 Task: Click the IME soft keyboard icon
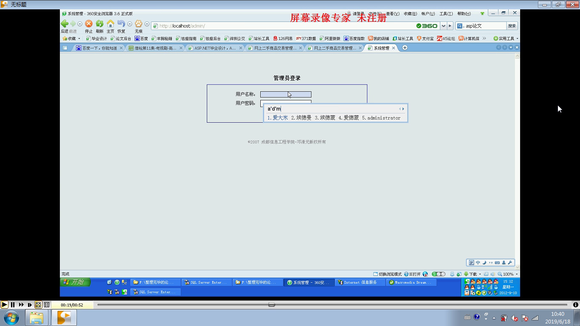pos(497,263)
